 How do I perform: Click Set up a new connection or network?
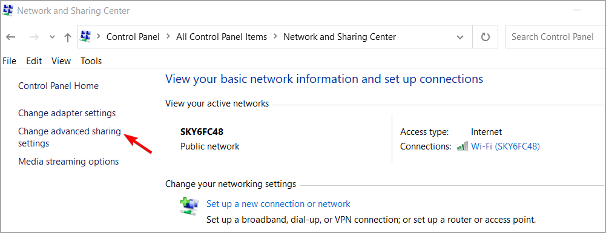[278, 203]
